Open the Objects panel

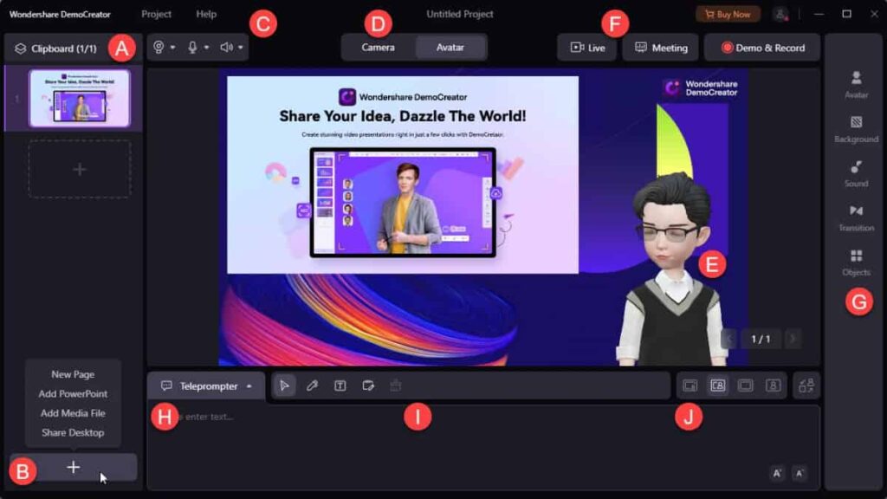[x=856, y=262]
